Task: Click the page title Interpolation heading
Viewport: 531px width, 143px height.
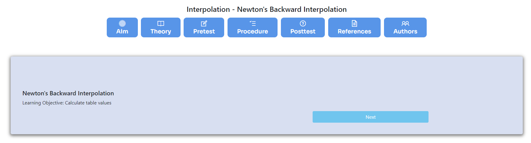Action: pyautogui.click(x=267, y=9)
